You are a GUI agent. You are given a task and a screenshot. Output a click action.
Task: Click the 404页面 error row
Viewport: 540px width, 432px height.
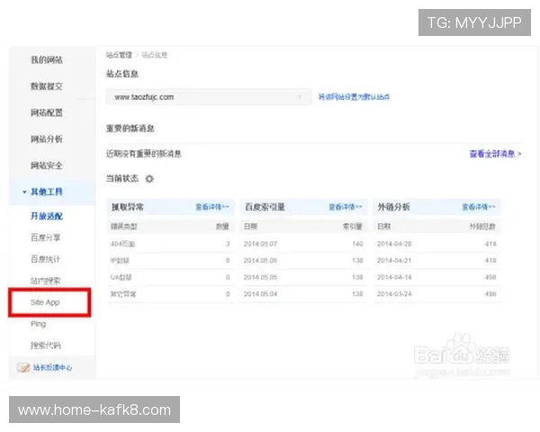[170, 244]
